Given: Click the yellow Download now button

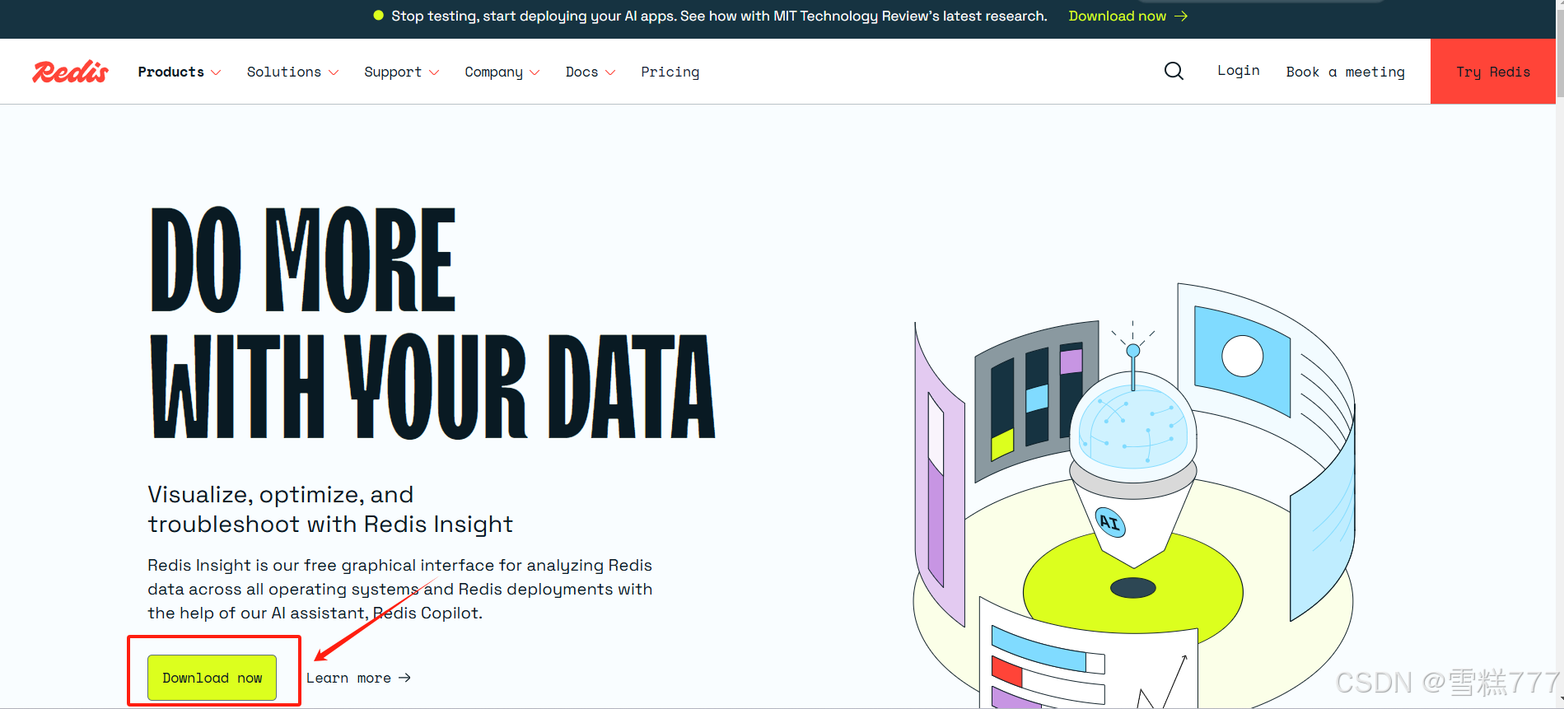Looking at the screenshot, I should [212, 678].
